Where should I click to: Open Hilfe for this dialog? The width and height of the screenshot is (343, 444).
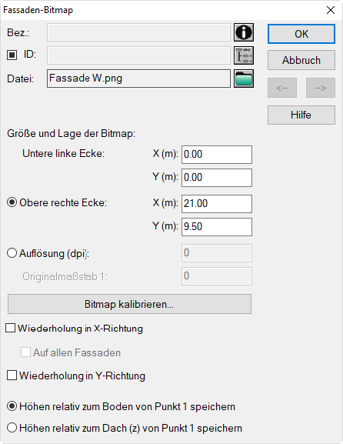coord(301,115)
